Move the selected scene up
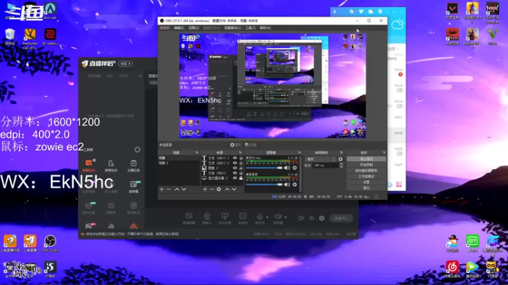 pos(177,189)
